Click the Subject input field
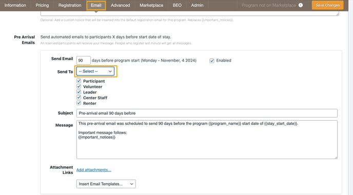The height and width of the screenshot is (195, 353). 207,113
